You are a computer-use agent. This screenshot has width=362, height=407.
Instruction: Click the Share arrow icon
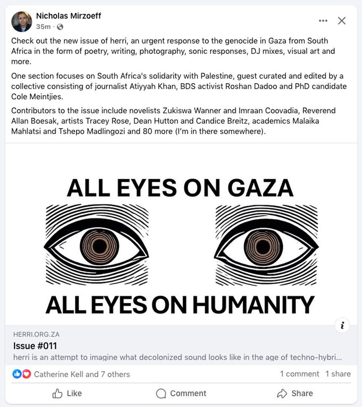282,393
